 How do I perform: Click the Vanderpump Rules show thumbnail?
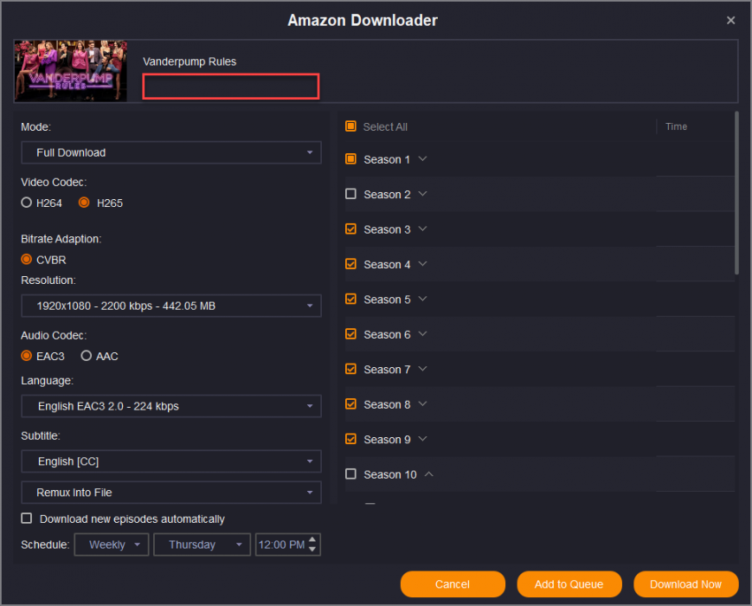pyautogui.click(x=70, y=71)
